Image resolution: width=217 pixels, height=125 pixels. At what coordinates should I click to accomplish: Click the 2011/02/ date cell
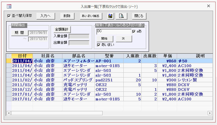(22, 80)
